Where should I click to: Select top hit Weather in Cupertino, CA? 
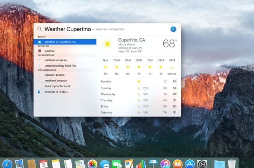pyautogui.click(x=65, y=42)
